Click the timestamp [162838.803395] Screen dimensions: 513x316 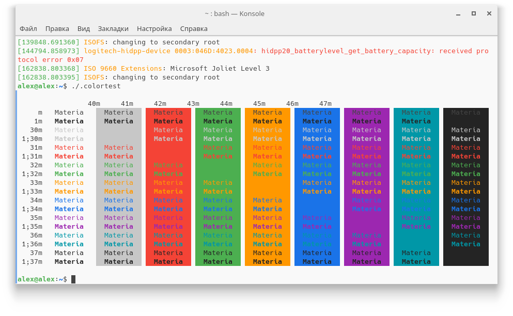[x=49, y=77]
